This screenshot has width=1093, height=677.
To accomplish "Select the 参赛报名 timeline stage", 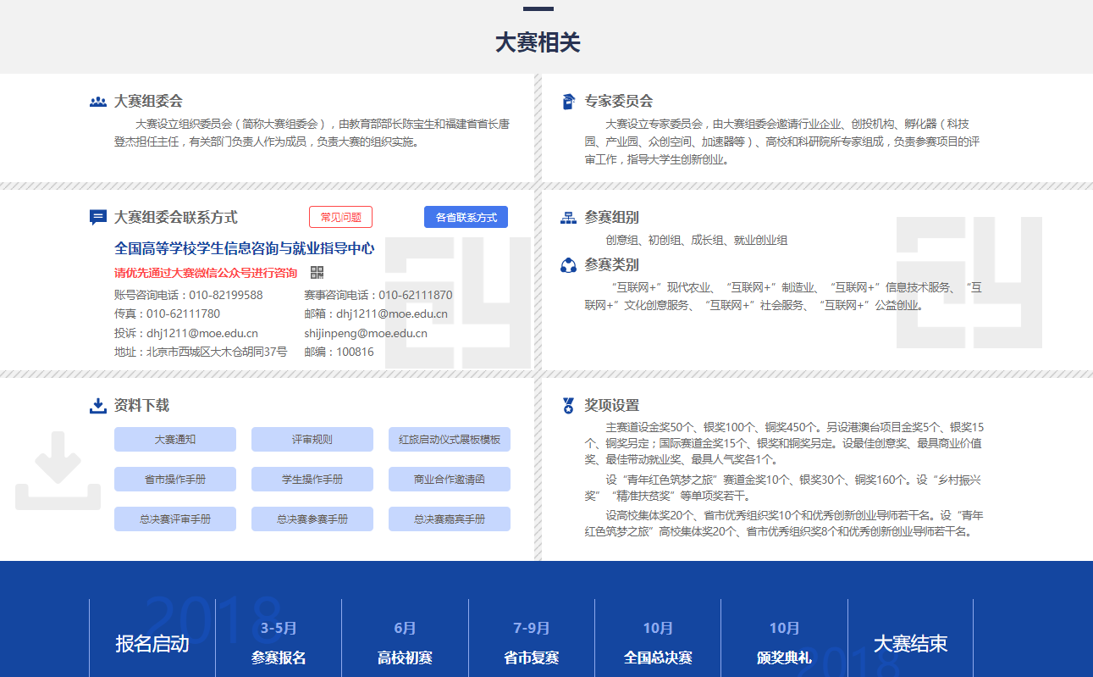I will [279, 658].
